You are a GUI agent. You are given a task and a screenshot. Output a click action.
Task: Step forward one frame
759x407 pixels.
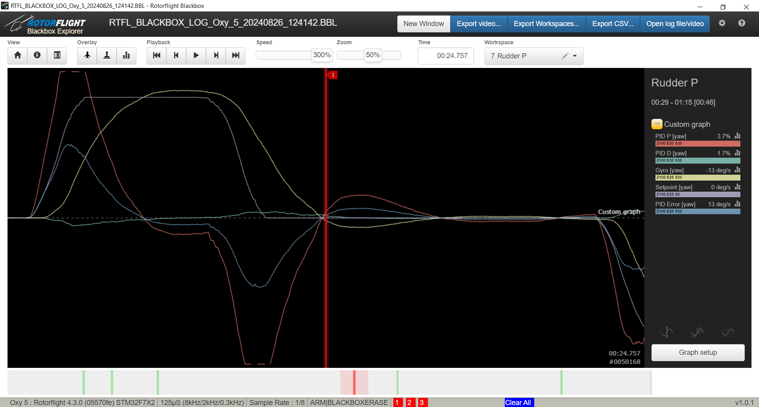point(216,55)
